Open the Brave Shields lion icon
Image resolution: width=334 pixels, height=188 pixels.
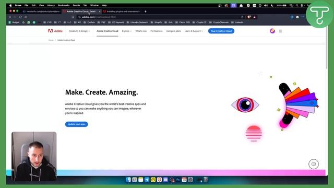tap(249, 17)
